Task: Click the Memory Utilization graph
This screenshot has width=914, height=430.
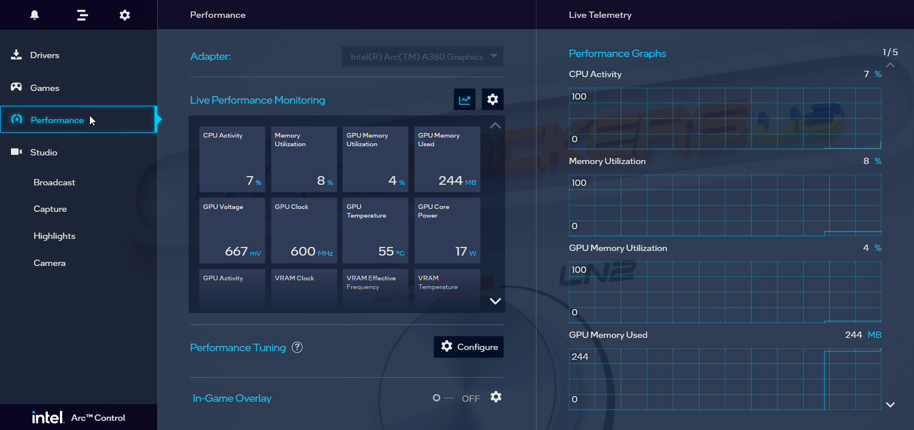Action: pos(725,206)
